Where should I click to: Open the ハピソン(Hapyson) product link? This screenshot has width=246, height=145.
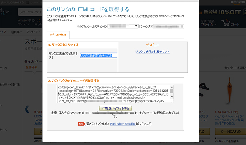point(229,120)
